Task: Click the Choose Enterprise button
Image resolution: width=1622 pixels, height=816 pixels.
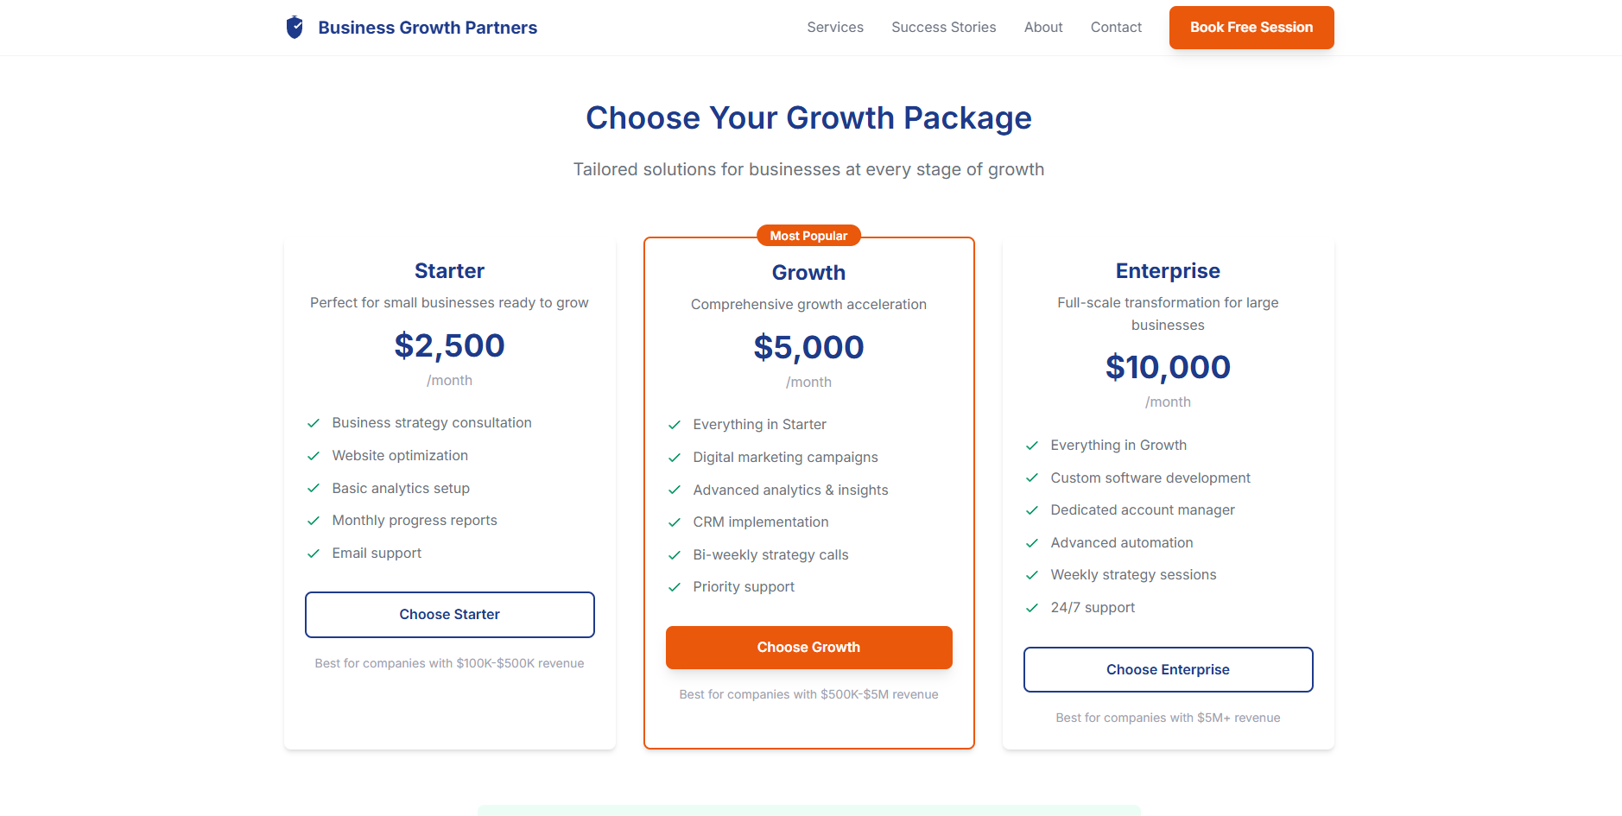Action: coord(1168,670)
